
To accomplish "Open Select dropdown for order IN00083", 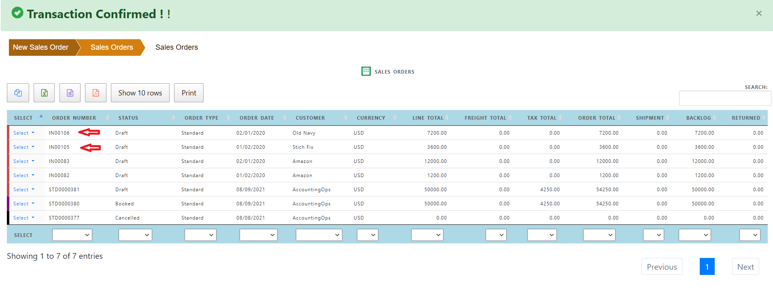I will pos(23,161).
